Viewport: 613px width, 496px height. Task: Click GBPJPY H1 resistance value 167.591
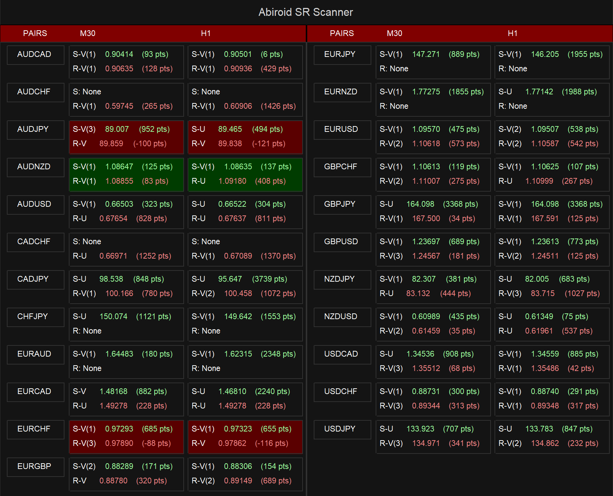tap(545, 219)
